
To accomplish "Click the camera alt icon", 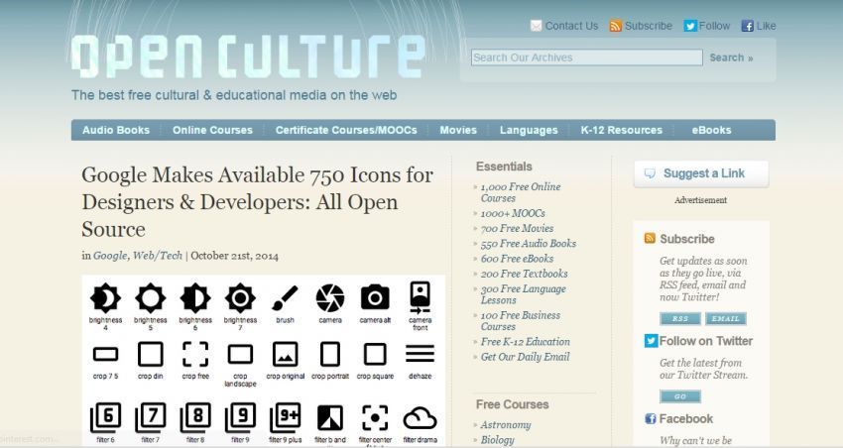I will [375, 297].
